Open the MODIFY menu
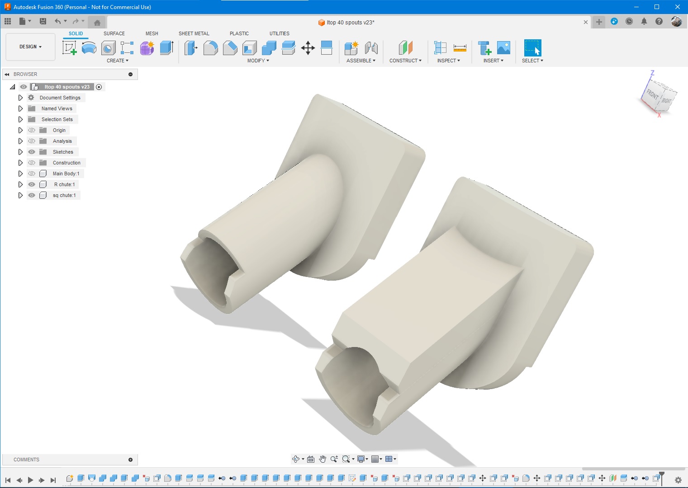The width and height of the screenshot is (688, 488). [x=258, y=61]
